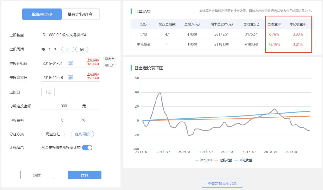Click the 清除 button
The height and width of the screenshot is (190, 323).
[37, 175]
